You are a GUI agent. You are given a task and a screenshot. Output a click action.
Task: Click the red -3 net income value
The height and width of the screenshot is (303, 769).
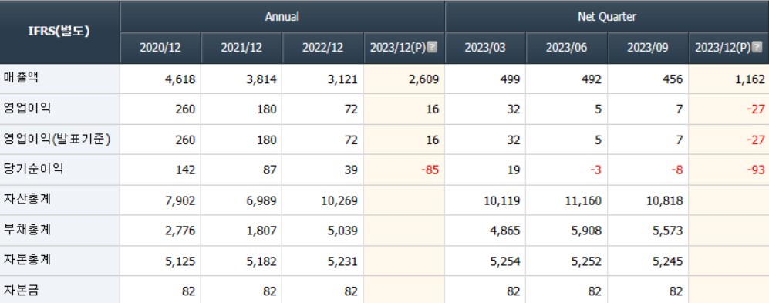[x=595, y=170]
